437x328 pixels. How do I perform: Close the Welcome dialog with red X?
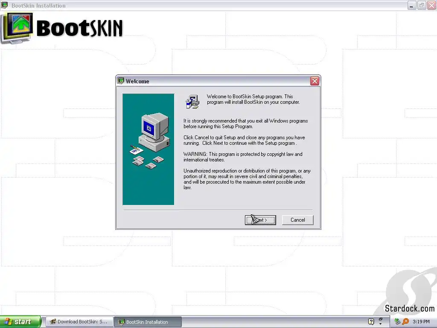pos(315,81)
